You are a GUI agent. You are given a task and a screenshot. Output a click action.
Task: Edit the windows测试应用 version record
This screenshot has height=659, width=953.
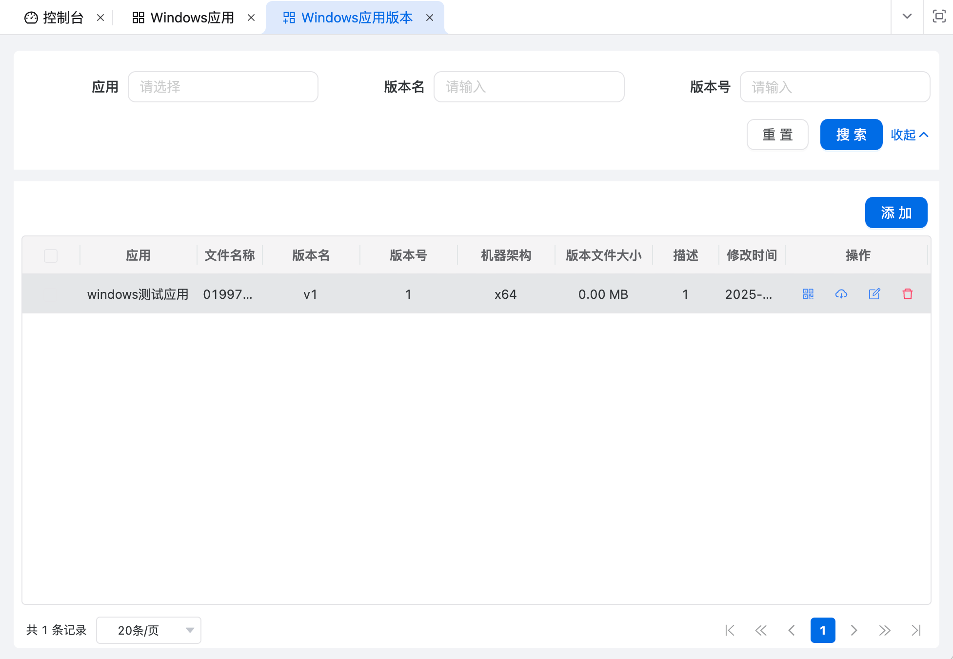point(874,294)
